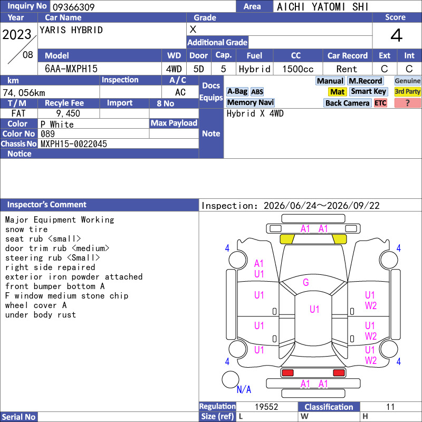Click the color number 089
Viewport: 422px width, 422px height.
47,134
